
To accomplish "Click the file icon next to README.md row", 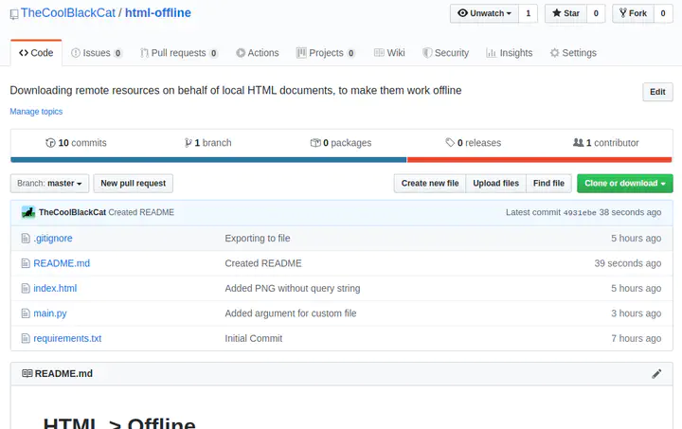I will click(x=26, y=263).
